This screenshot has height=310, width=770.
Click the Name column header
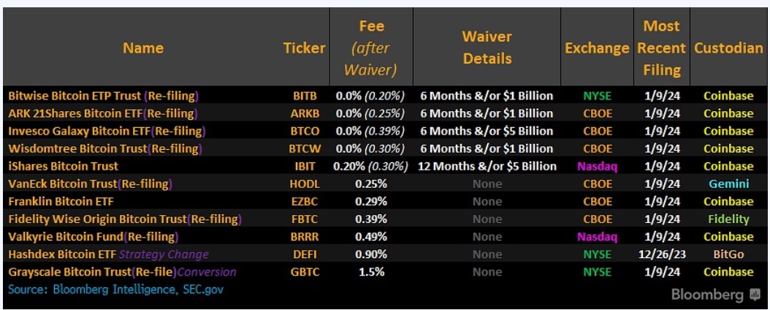143,48
